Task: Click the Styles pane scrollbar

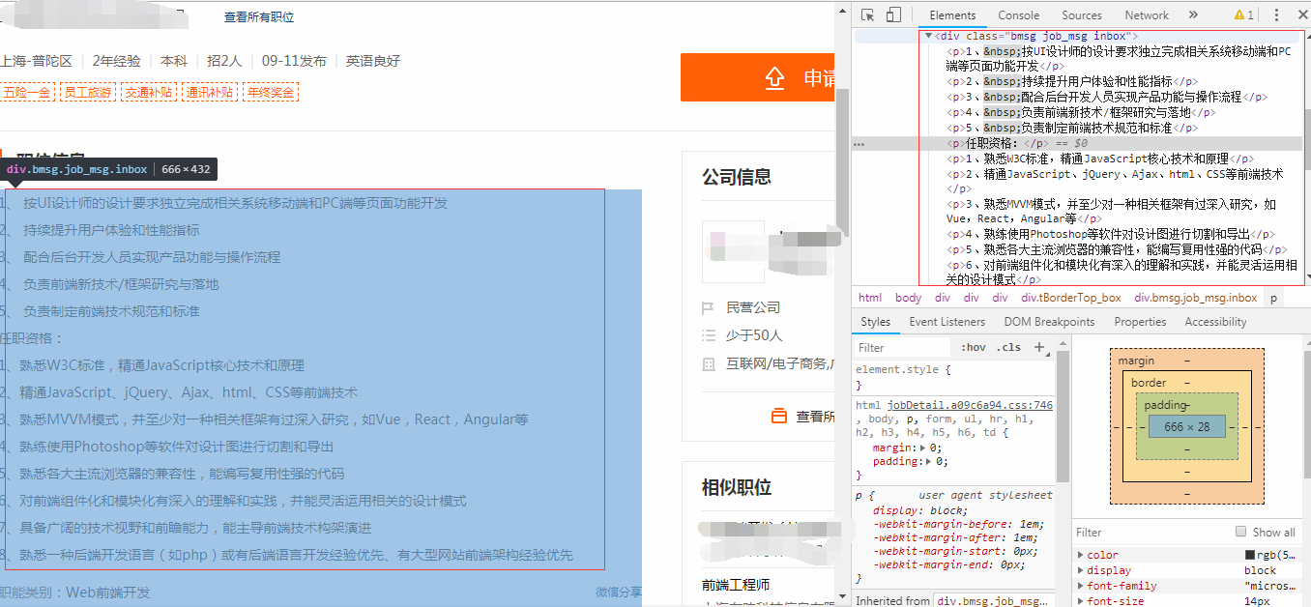Action: point(1063,416)
